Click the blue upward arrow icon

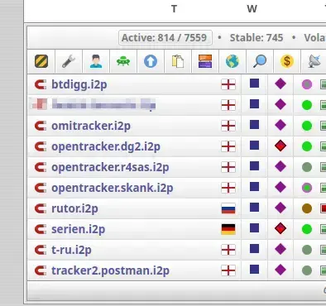pos(151,61)
